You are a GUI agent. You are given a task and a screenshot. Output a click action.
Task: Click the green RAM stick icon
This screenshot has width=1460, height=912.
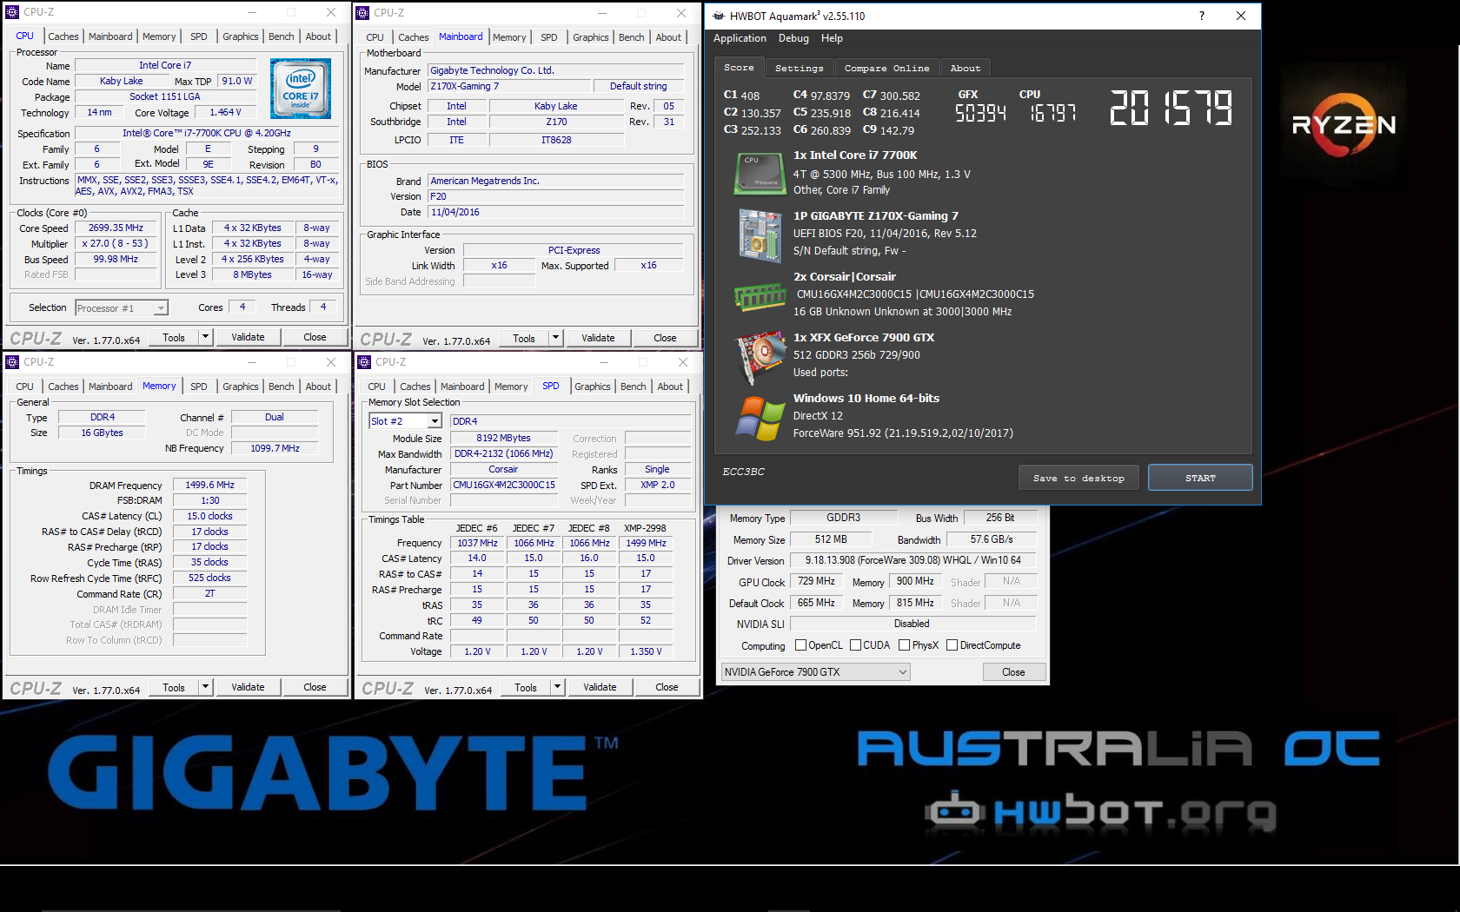(x=760, y=297)
